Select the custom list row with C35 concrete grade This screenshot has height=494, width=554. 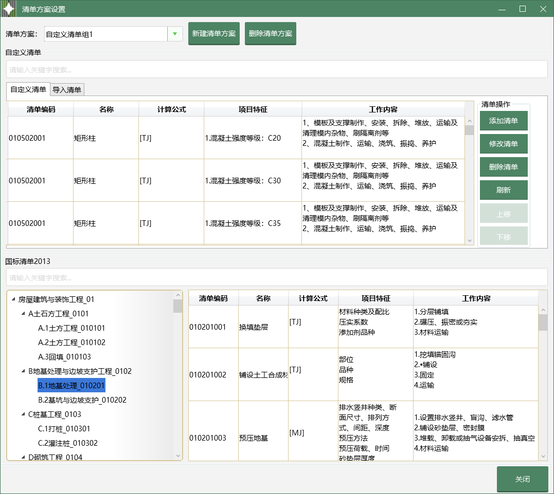point(236,223)
